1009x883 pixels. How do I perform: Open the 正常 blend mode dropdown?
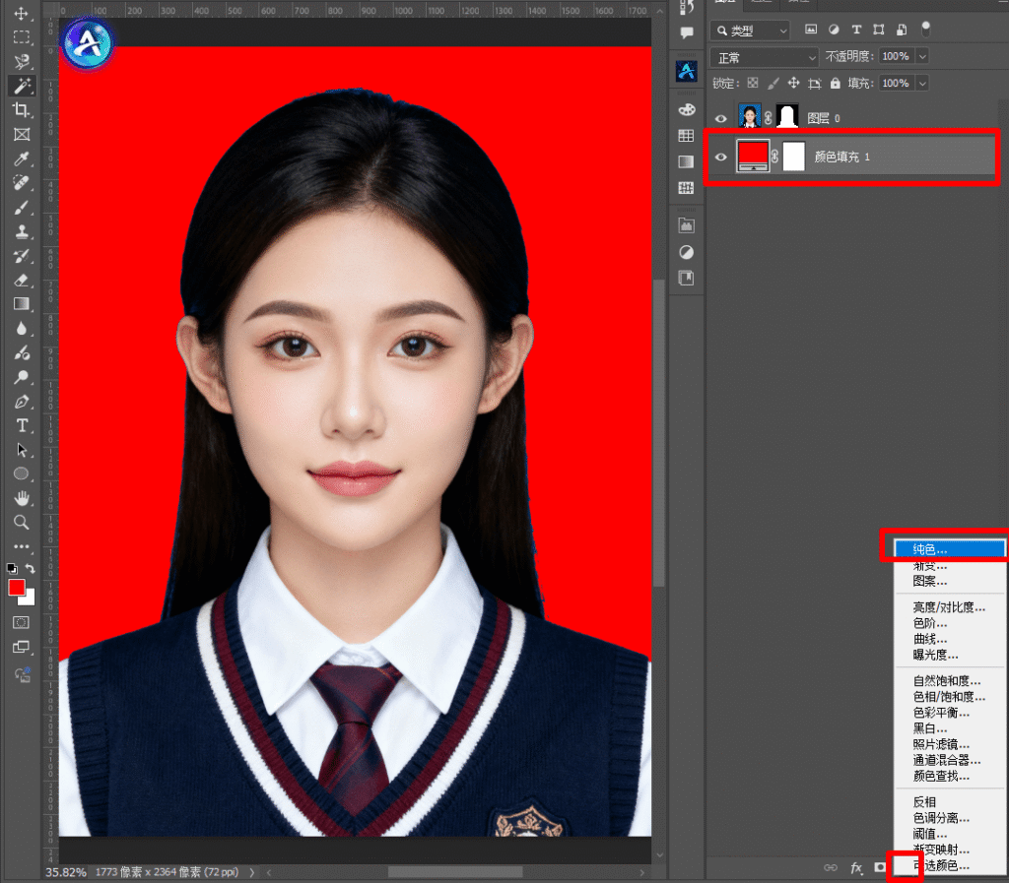(764, 57)
